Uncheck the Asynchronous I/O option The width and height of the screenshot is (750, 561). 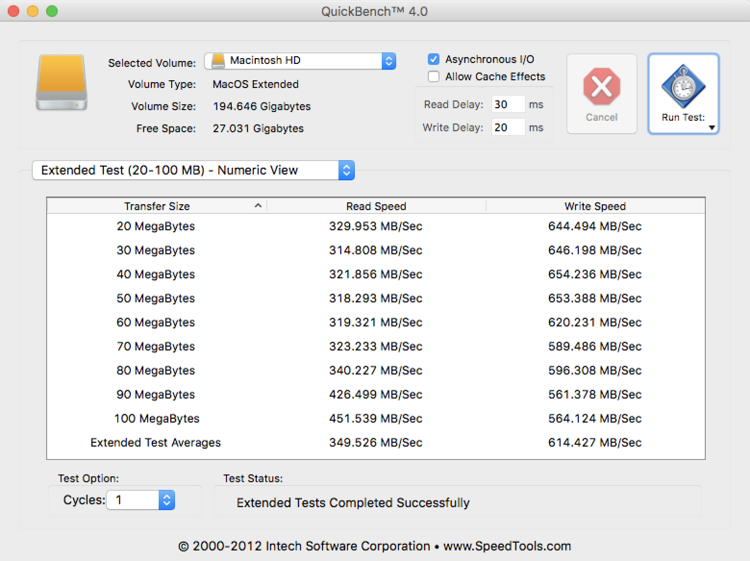[x=433, y=59]
